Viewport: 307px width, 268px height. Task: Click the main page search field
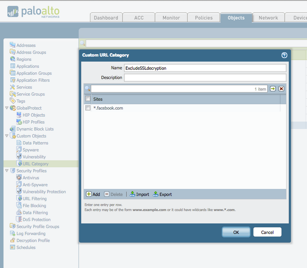(196, 43)
